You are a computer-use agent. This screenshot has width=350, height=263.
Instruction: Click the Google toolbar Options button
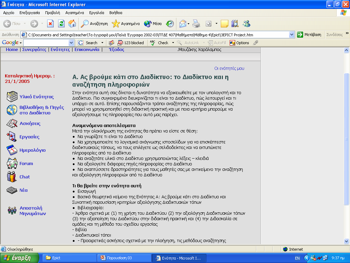click(239, 43)
